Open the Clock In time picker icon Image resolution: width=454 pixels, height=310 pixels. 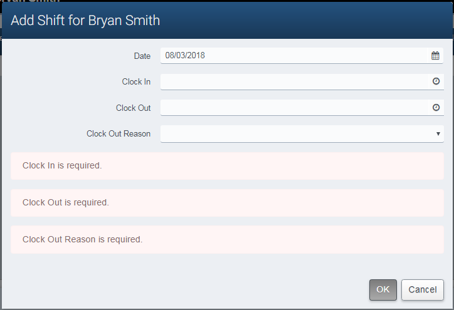click(436, 81)
